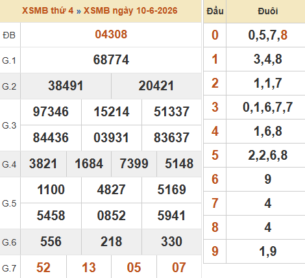Screen dimensions: 305x278
Task: Select G.7 number 07
Action: pyautogui.click(x=179, y=268)
